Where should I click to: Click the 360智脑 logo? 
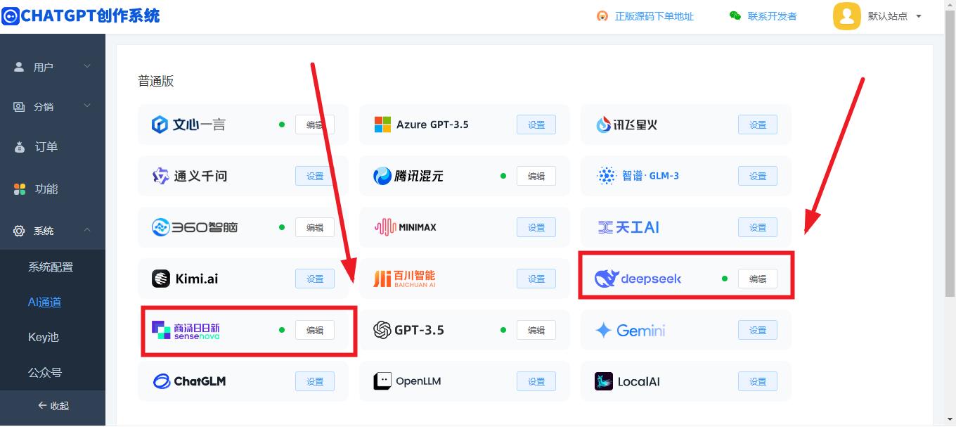(x=195, y=227)
